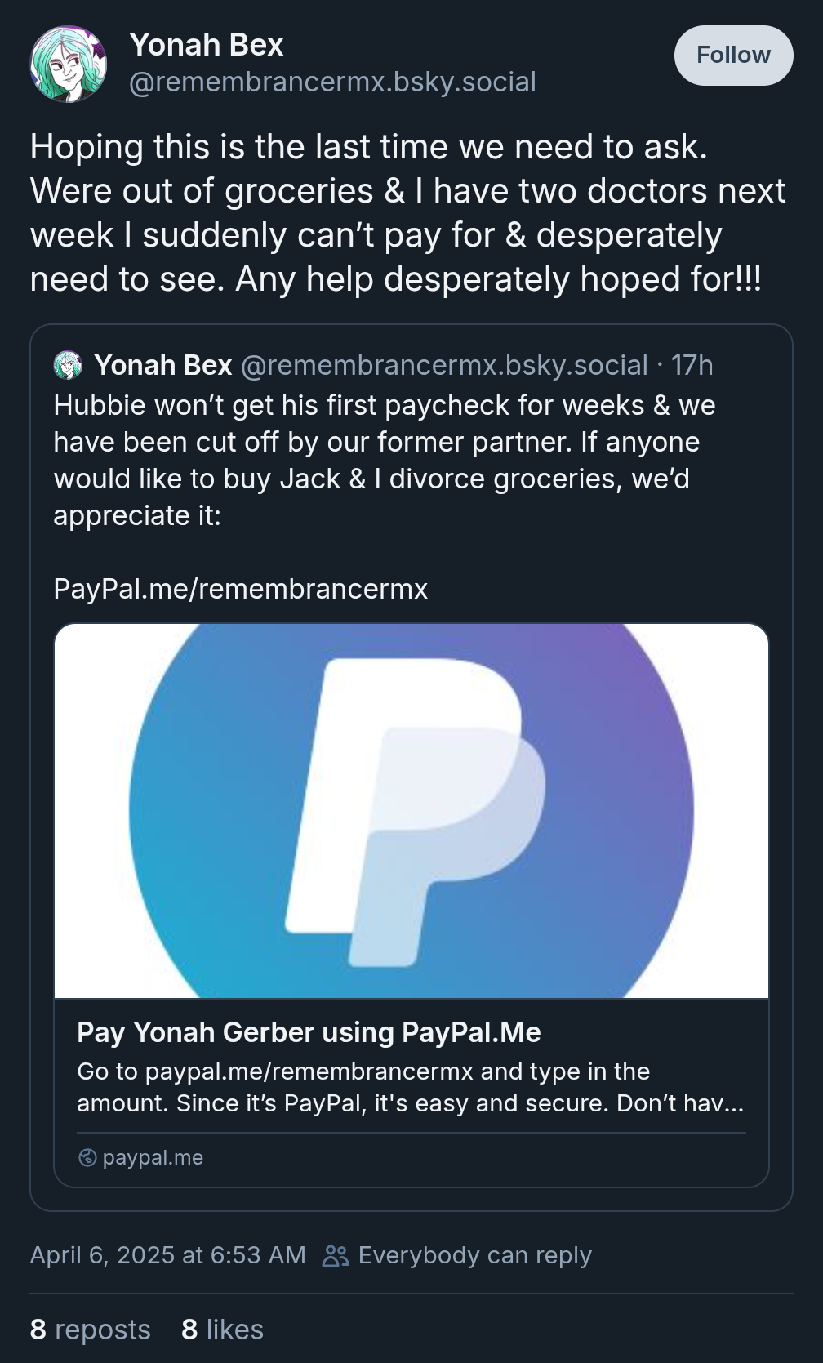Follow Yonah Bex

[733, 55]
